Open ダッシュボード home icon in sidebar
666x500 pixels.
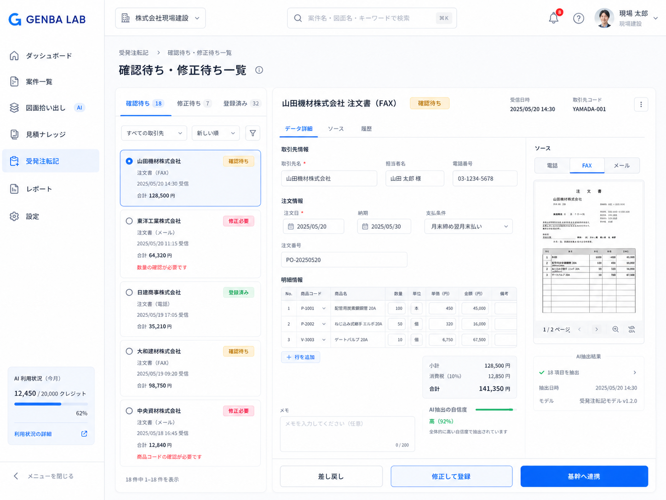14,56
